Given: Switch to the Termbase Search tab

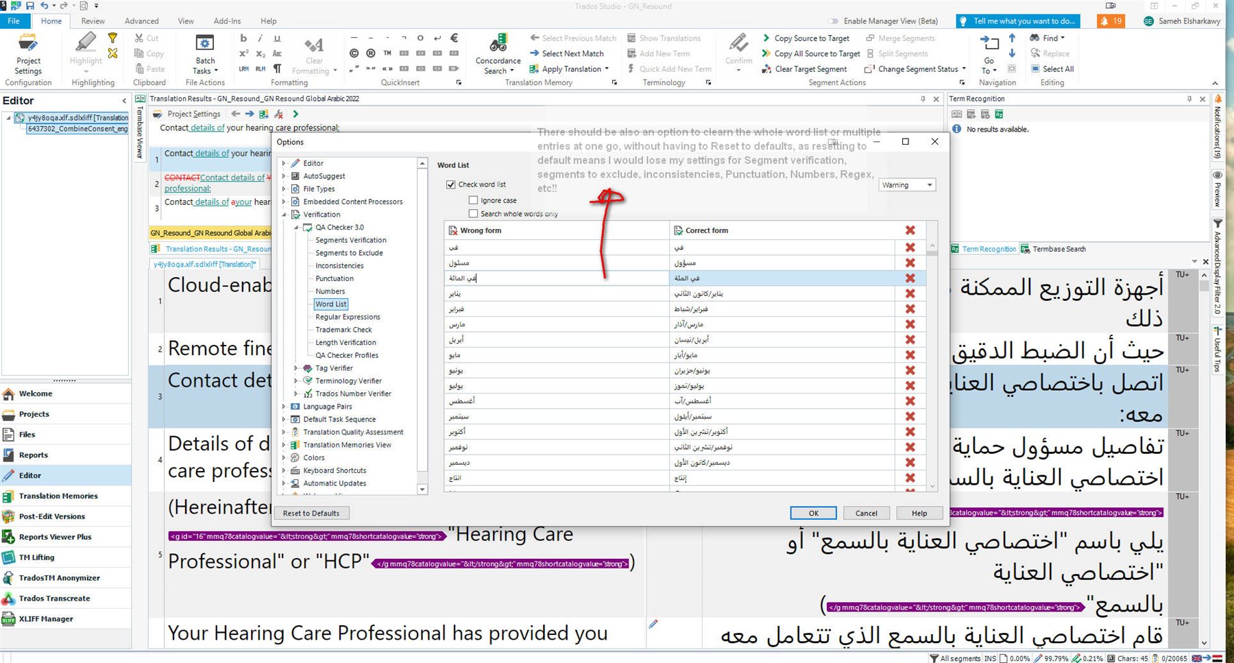Looking at the screenshot, I should coord(1054,249).
